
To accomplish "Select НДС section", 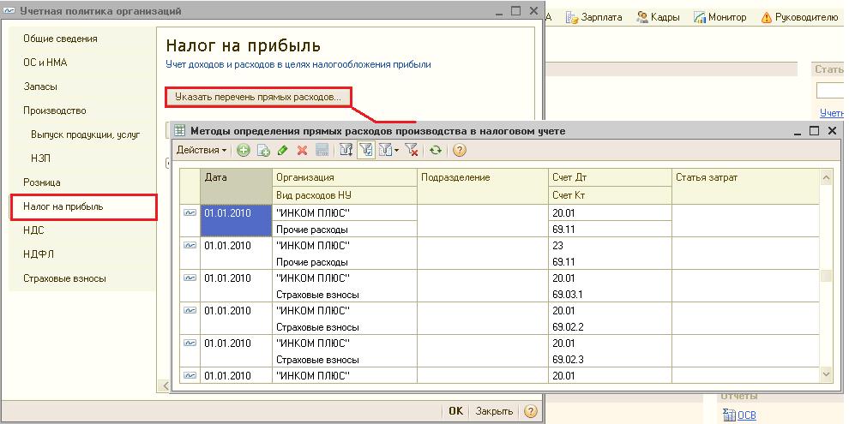I will (x=33, y=230).
